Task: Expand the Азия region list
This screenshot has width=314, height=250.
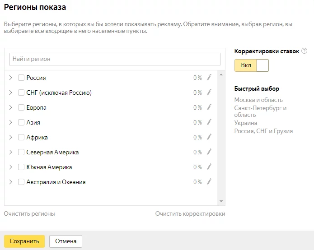Action: 10,122
